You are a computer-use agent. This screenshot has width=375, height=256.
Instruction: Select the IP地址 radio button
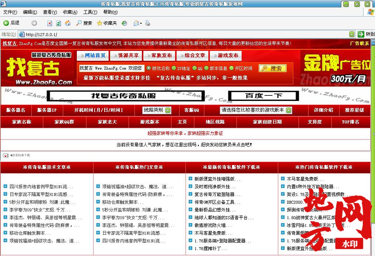point(174,68)
